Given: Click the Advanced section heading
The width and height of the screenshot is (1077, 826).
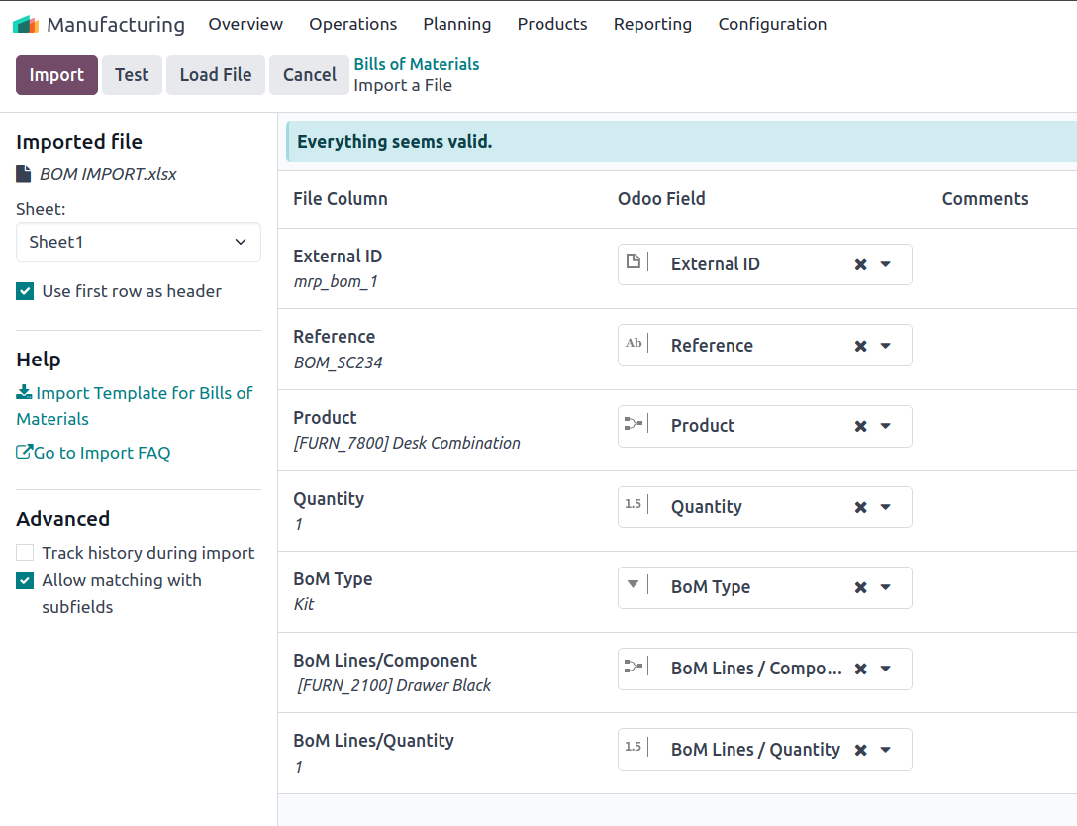Looking at the screenshot, I should pyautogui.click(x=63, y=519).
